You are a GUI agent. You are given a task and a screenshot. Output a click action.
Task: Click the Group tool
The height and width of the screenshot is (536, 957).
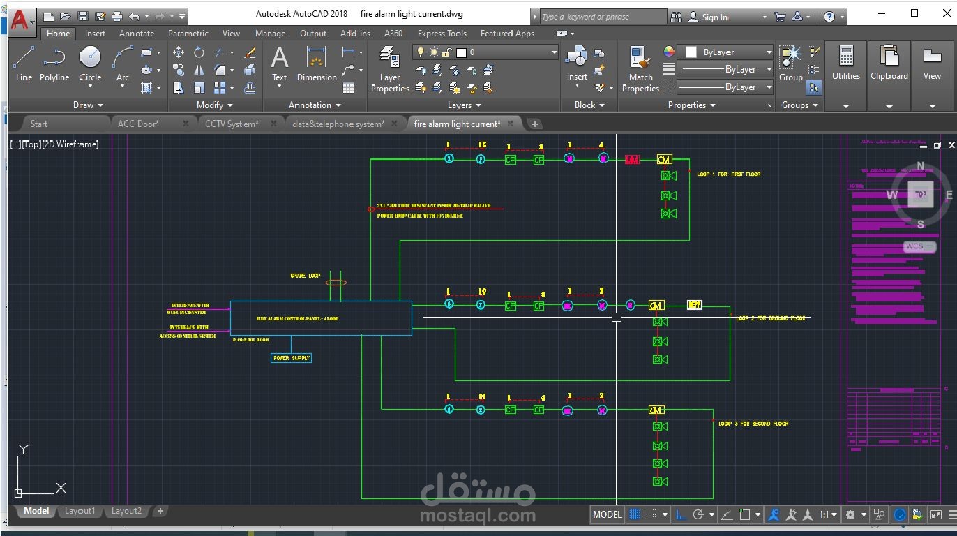[x=790, y=64]
